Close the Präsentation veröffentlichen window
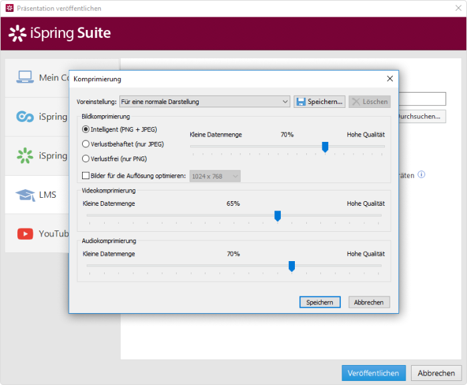 pyautogui.click(x=458, y=8)
